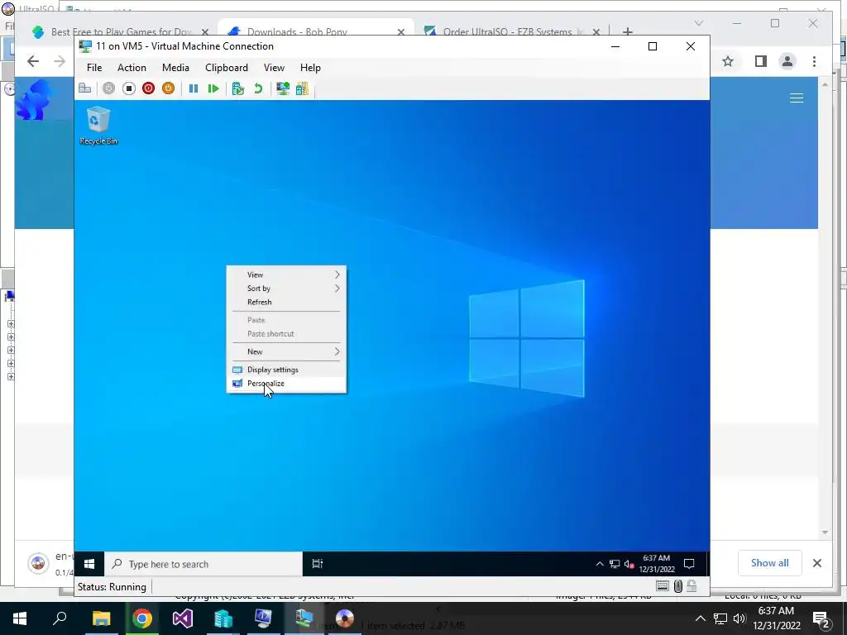Click the mouse status icon in the VM status bar
This screenshot has width=847, height=635.
point(678,586)
